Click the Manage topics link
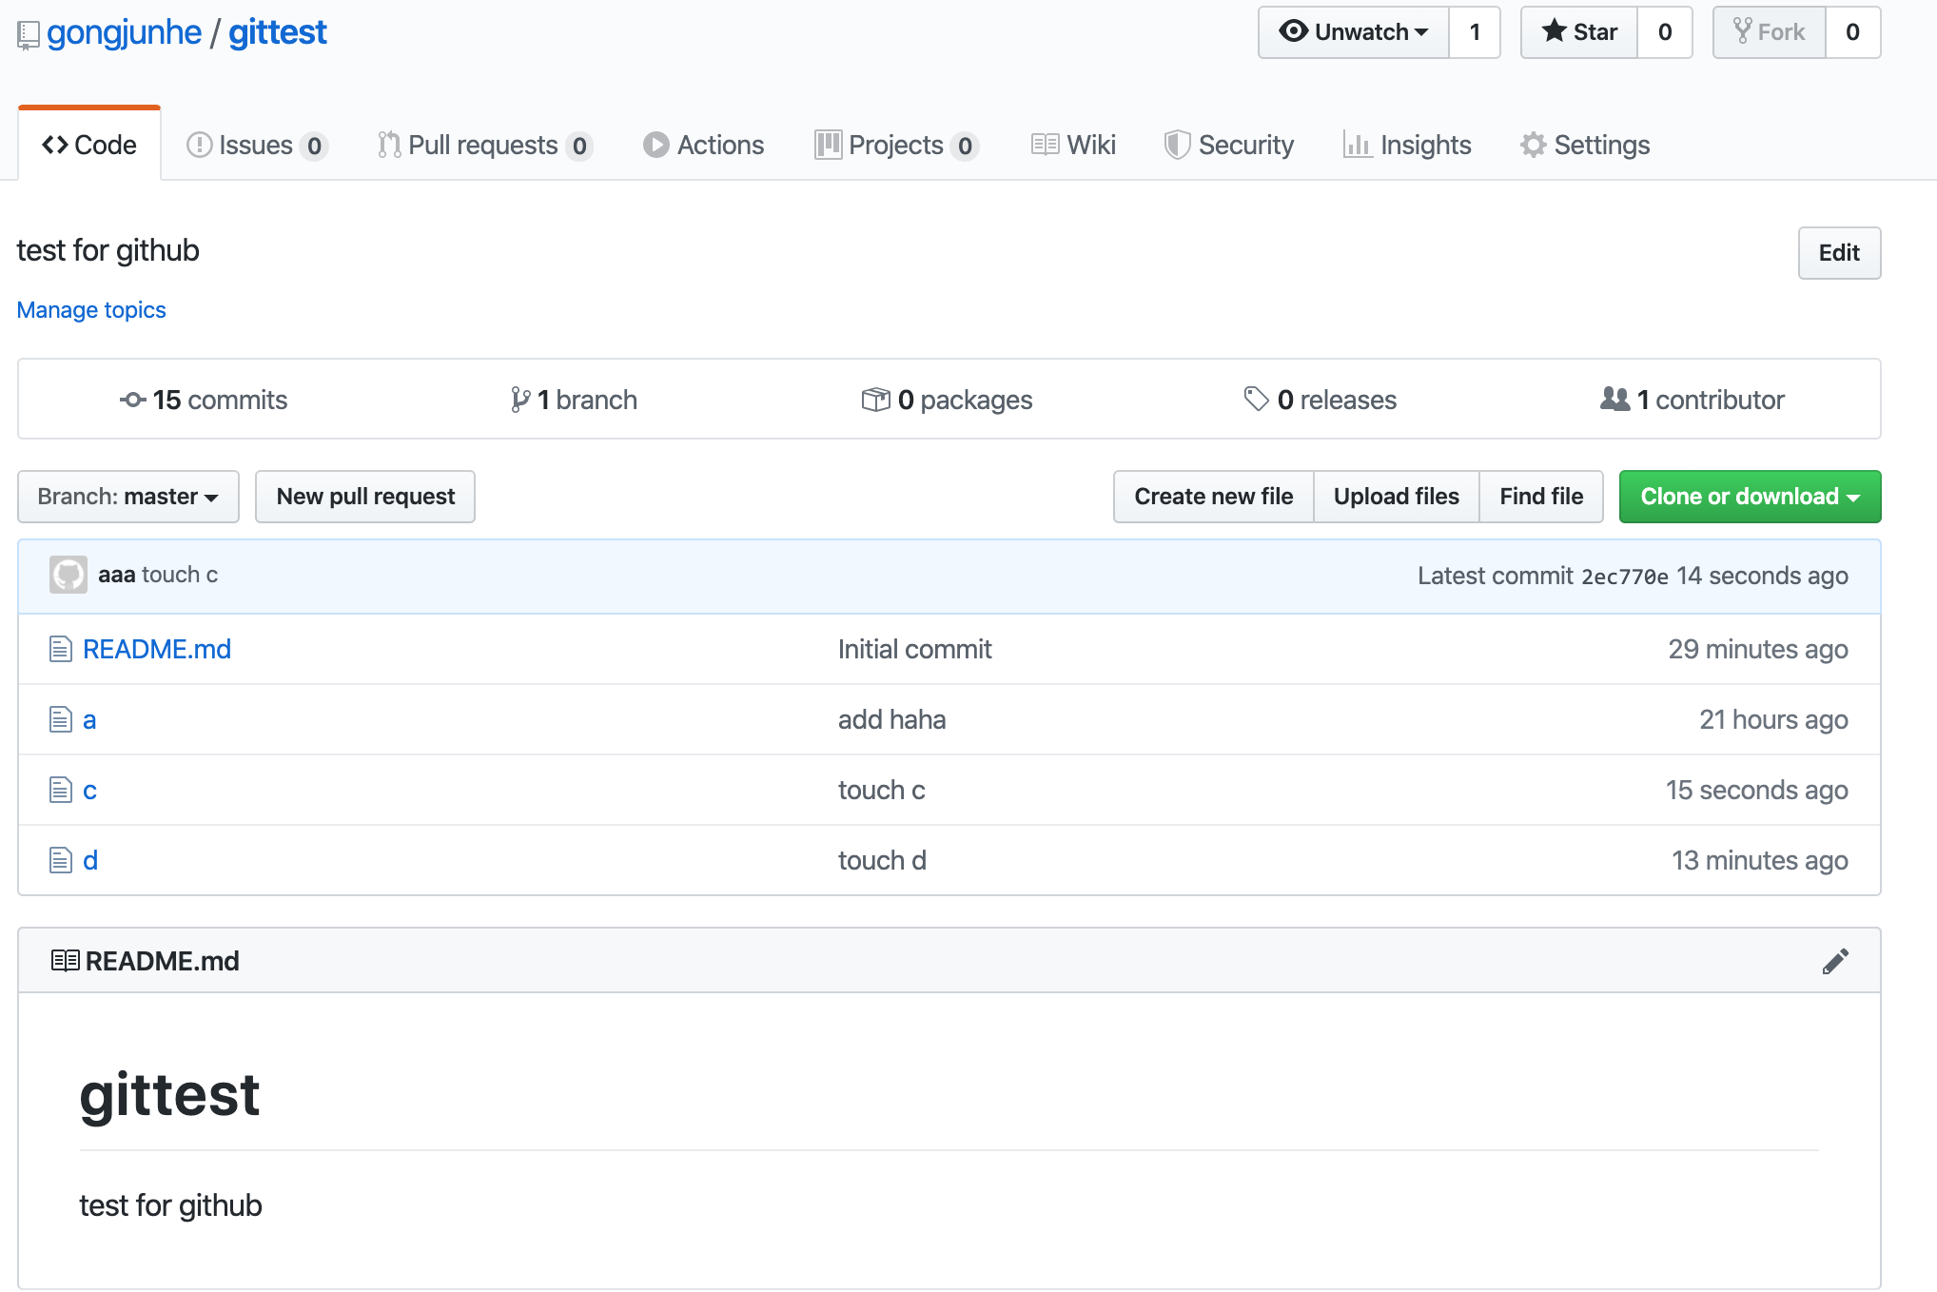The width and height of the screenshot is (1937, 1292). pos(91,310)
